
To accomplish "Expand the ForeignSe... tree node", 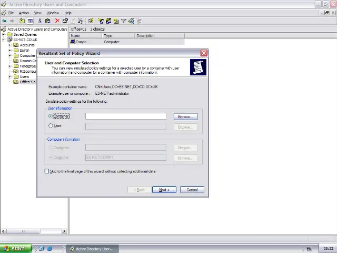I will [x=9, y=66].
